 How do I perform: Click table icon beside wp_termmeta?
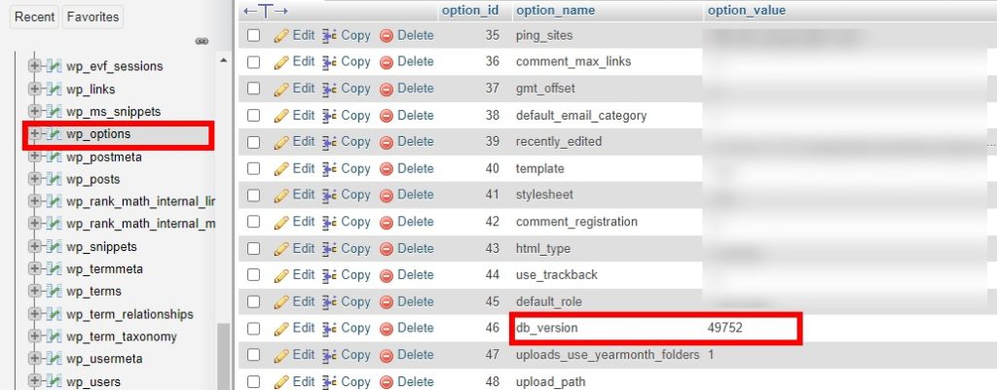pos(55,269)
